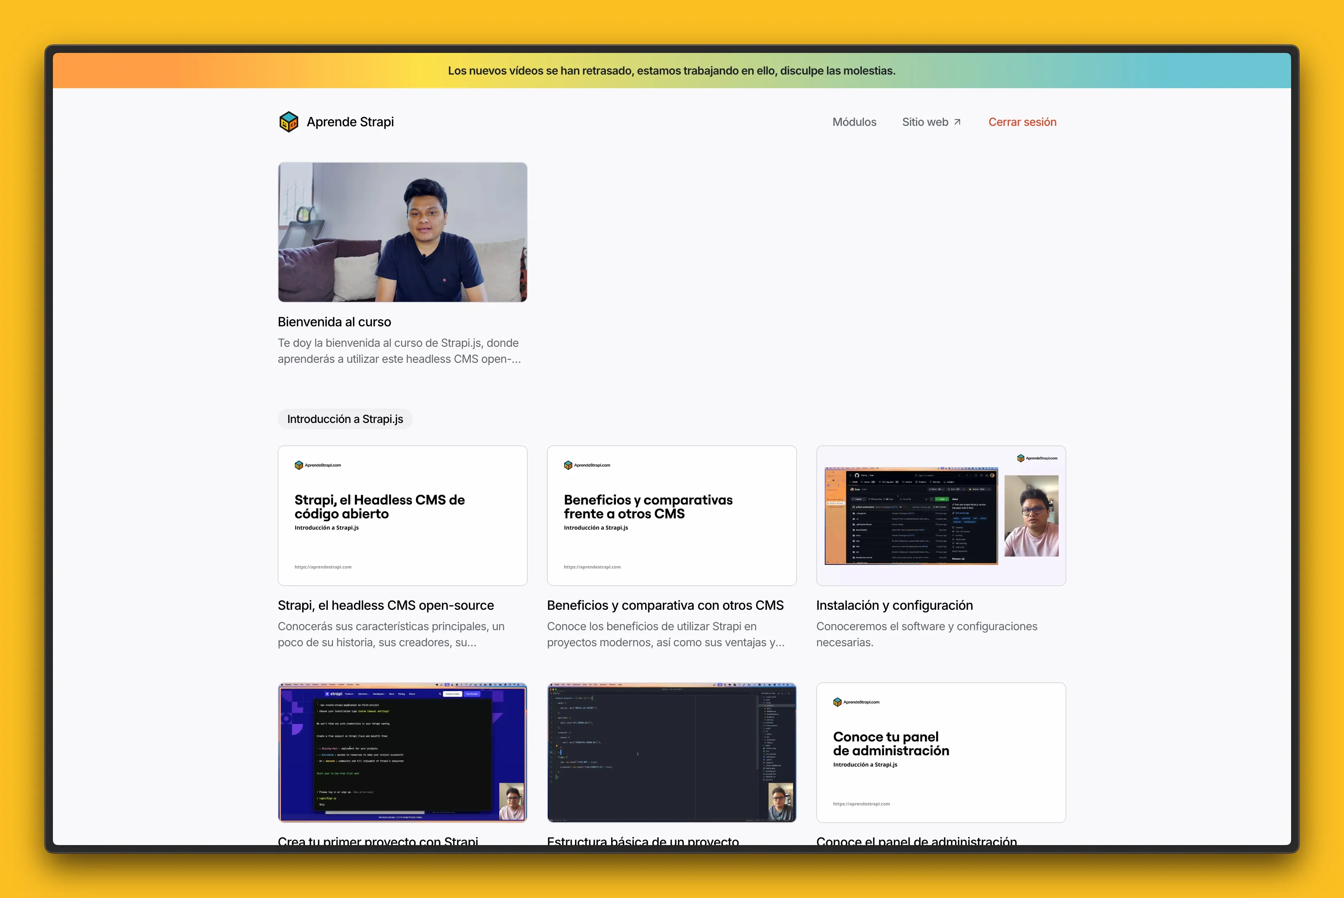
Task: Open Estructura básica de un proyecto lesson
Action: tap(672, 752)
